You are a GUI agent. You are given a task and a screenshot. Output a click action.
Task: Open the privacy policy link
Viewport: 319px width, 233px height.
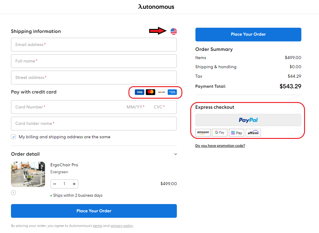pos(122,226)
